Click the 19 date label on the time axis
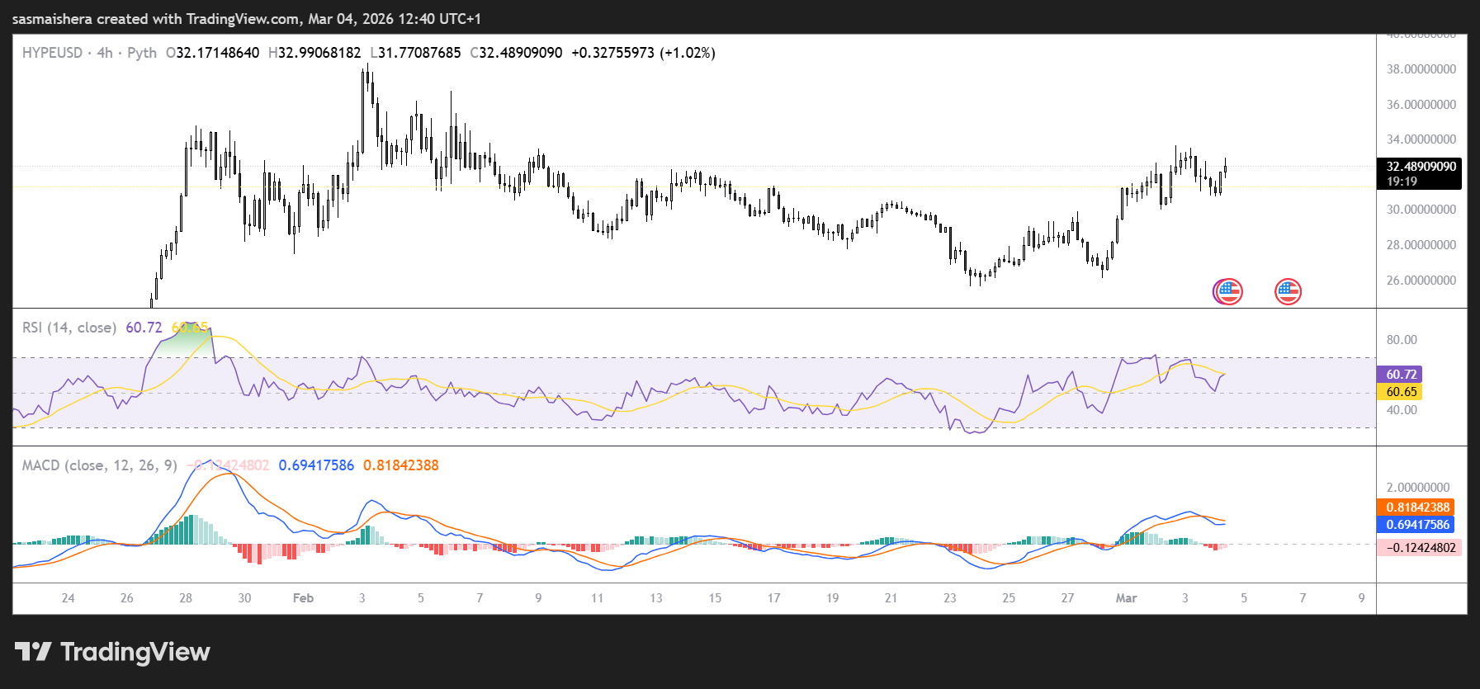 click(832, 598)
